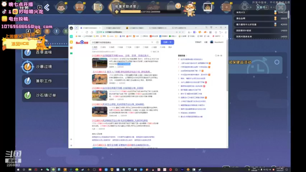This screenshot has width=306, height=172.
Task: Click the camera image-search icon in Baidu search box
Action: pyautogui.click(x=157, y=42)
